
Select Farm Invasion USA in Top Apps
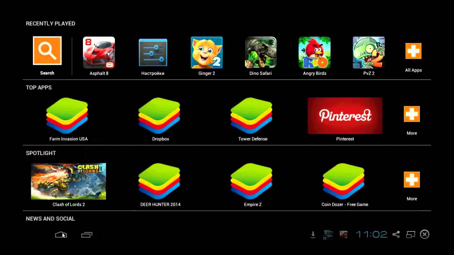pyautogui.click(x=67, y=116)
